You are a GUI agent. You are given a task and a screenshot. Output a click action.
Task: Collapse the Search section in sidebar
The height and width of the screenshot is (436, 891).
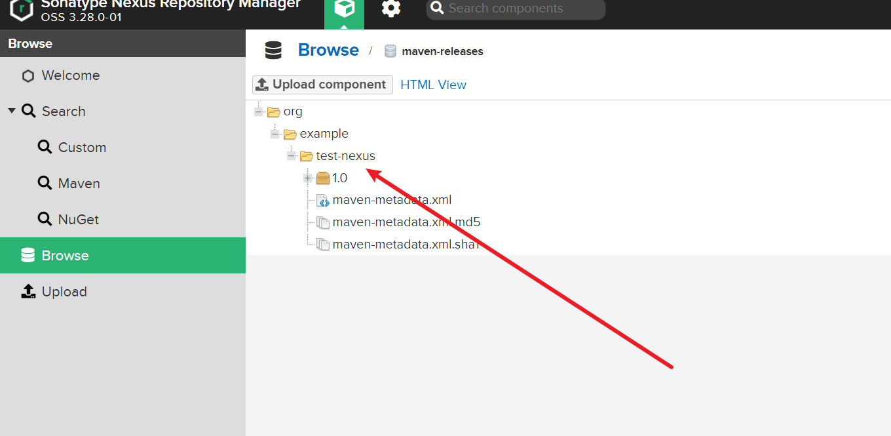[x=12, y=111]
